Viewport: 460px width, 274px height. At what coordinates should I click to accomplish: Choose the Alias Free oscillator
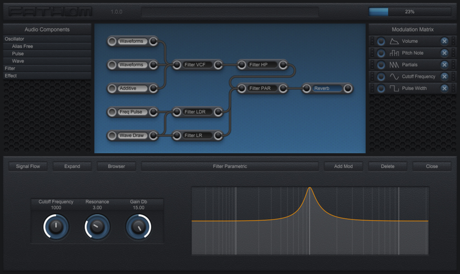click(47, 46)
